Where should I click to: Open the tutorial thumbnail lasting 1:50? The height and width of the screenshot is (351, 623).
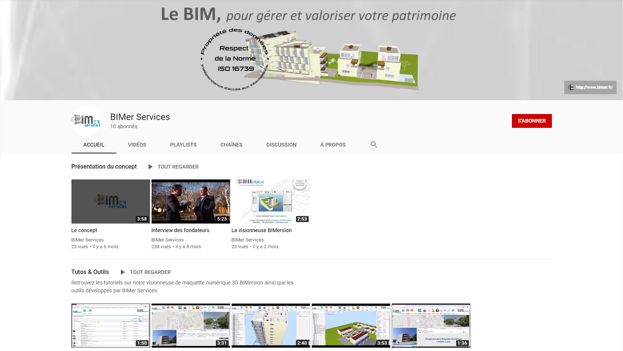[111, 326]
